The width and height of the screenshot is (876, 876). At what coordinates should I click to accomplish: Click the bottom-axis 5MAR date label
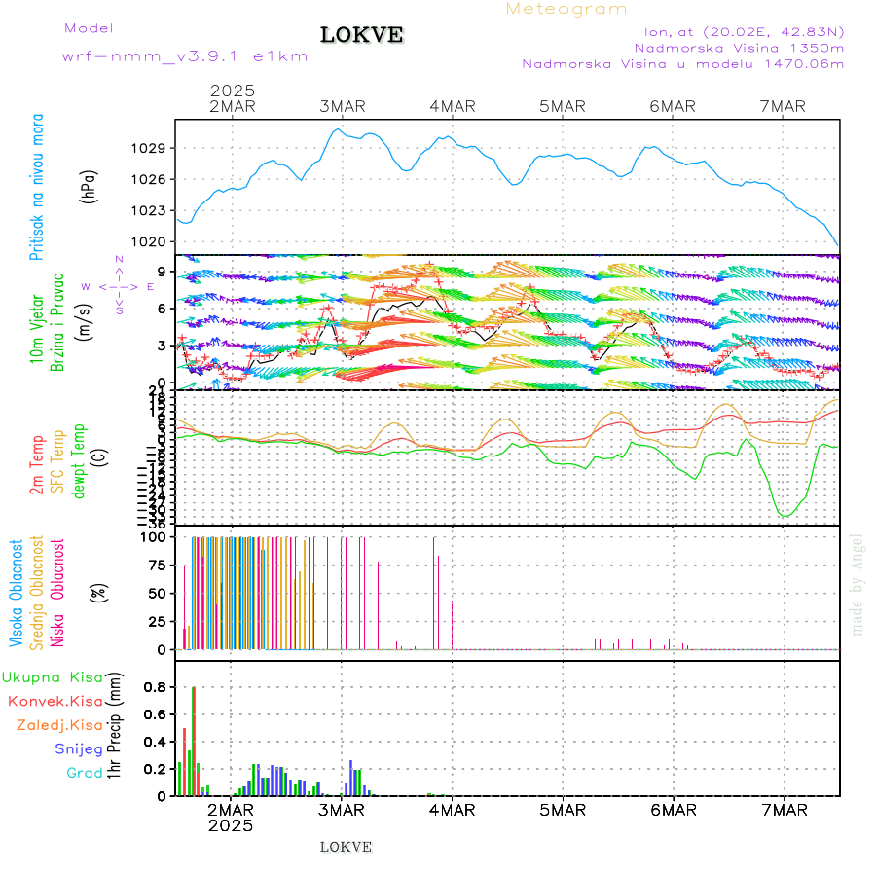(563, 810)
